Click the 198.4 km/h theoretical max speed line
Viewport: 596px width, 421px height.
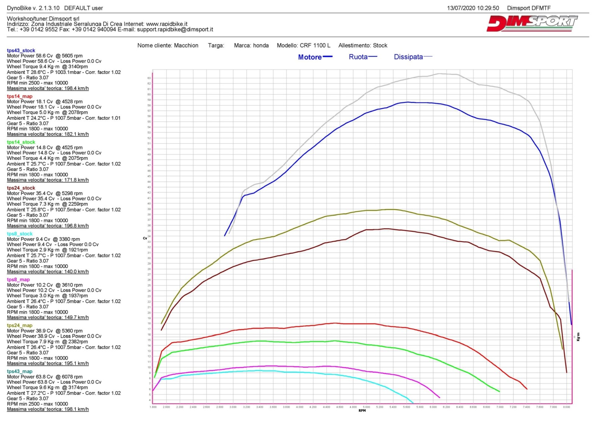pyautogui.click(x=48, y=88)
